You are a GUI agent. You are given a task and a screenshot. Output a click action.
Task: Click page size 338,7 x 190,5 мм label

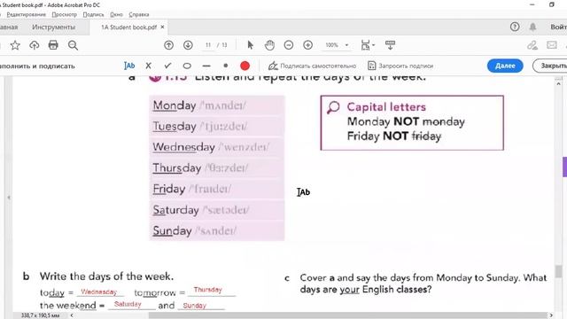click(x=40, y=315)
